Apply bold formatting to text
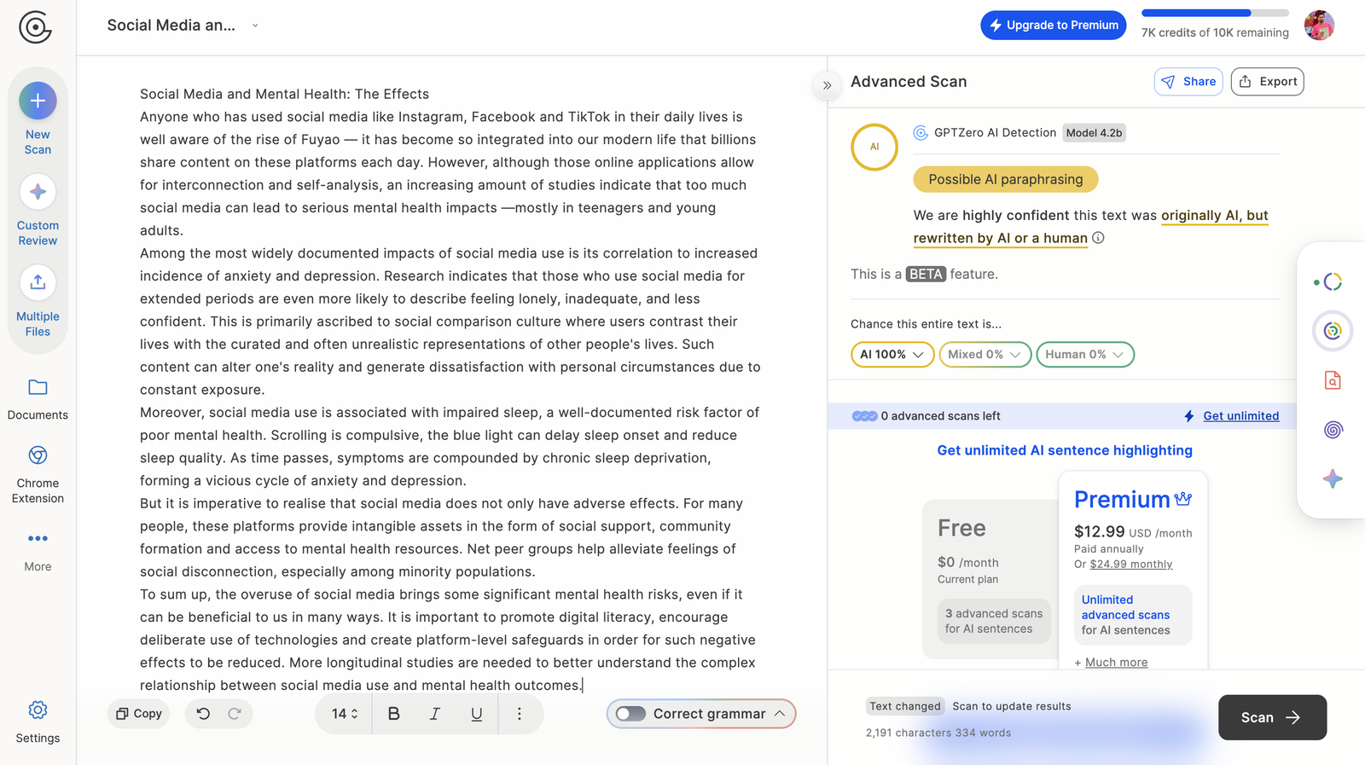 coord(393,714)
